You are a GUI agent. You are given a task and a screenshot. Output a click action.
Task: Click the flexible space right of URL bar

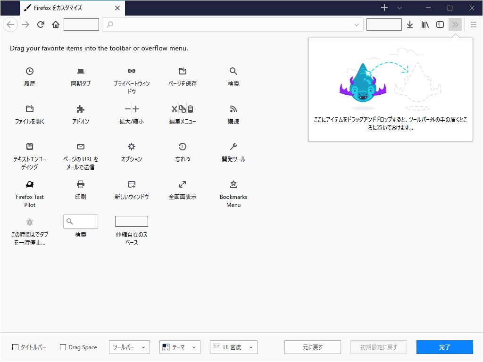point(384,25)
